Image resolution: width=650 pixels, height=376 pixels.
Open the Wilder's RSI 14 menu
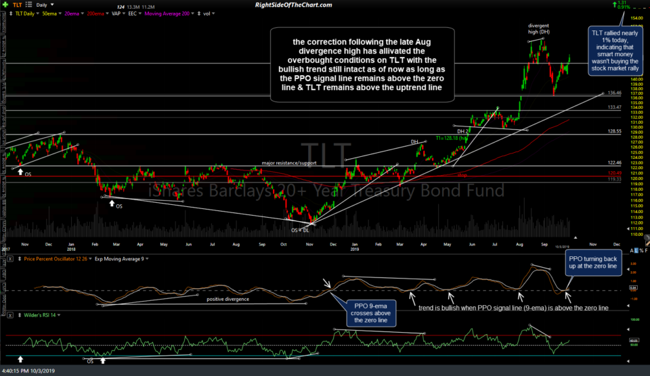(x=42, y=315)
